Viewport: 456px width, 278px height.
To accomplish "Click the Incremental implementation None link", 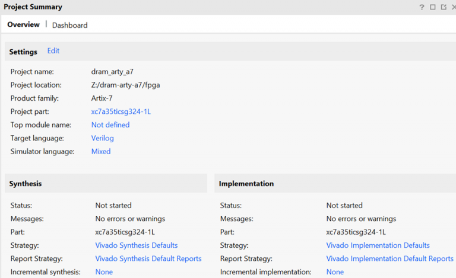I will [x=335, y=272].
